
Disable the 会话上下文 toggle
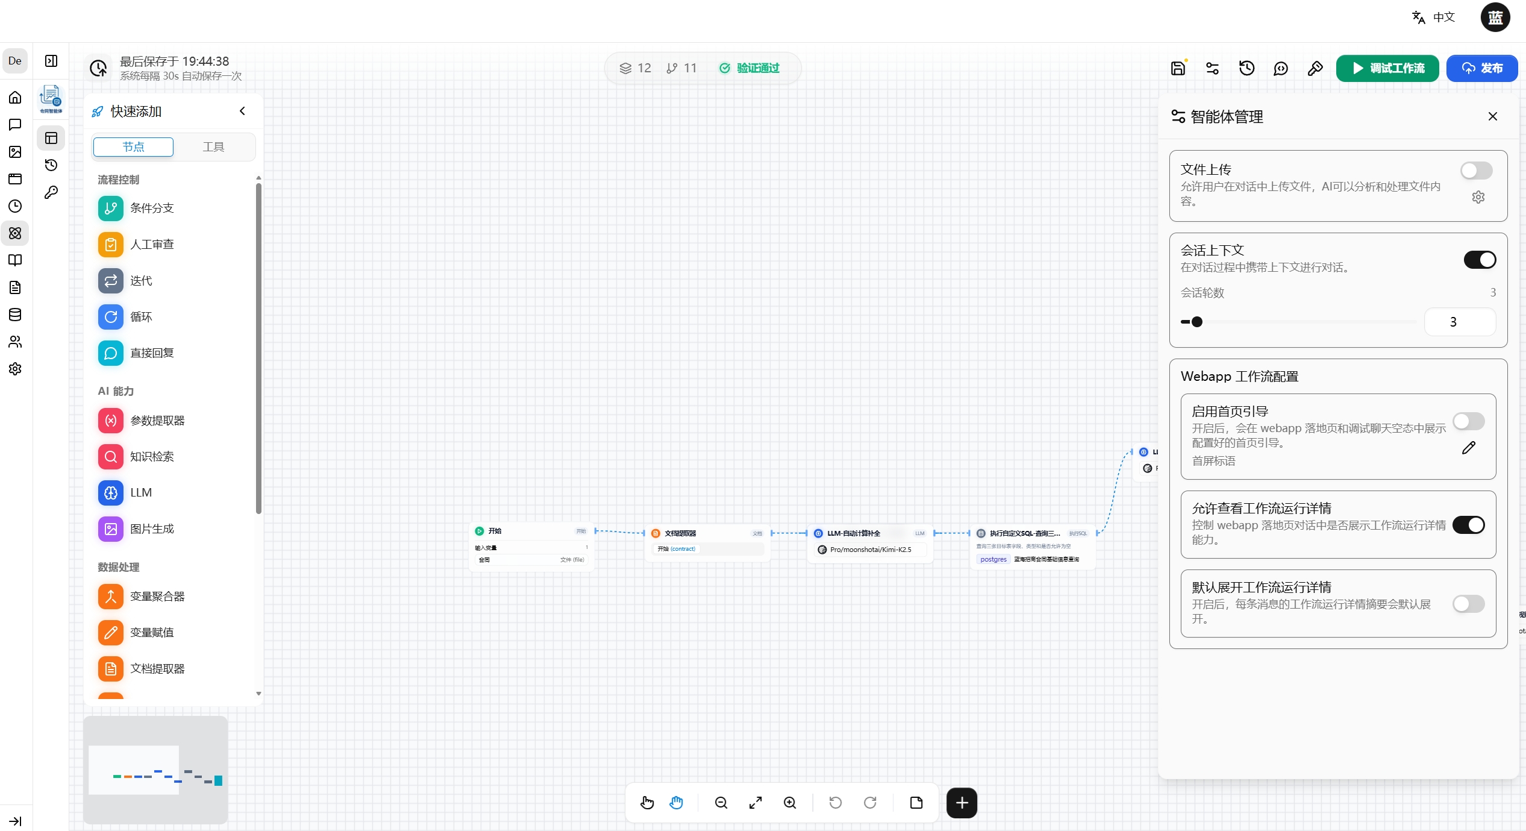[x=1480, y=260]
